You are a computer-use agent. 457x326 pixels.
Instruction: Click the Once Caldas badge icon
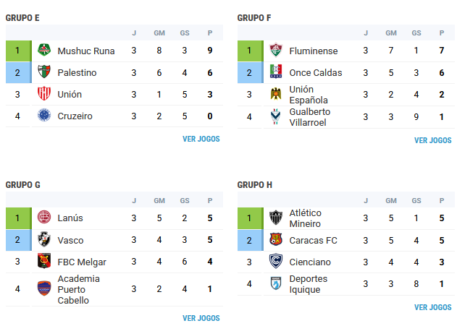click(275, 72)
